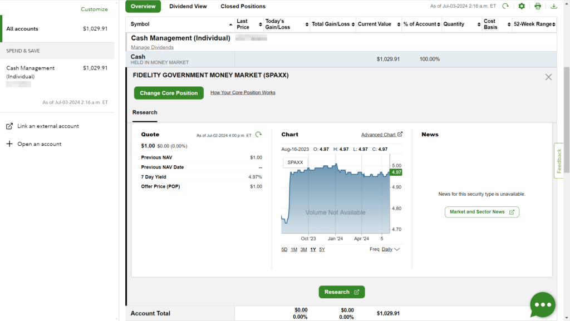The image size is (570, 321).
Task: Sort by Last Price column
Action: point(261,24)
